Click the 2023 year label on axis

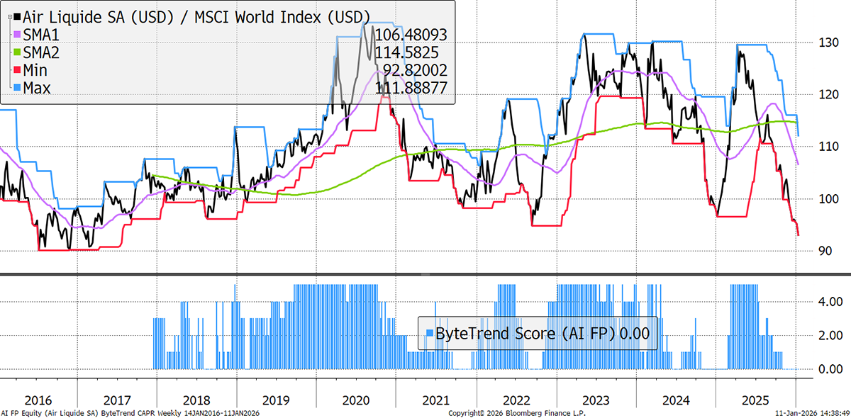tap(596, 400)
